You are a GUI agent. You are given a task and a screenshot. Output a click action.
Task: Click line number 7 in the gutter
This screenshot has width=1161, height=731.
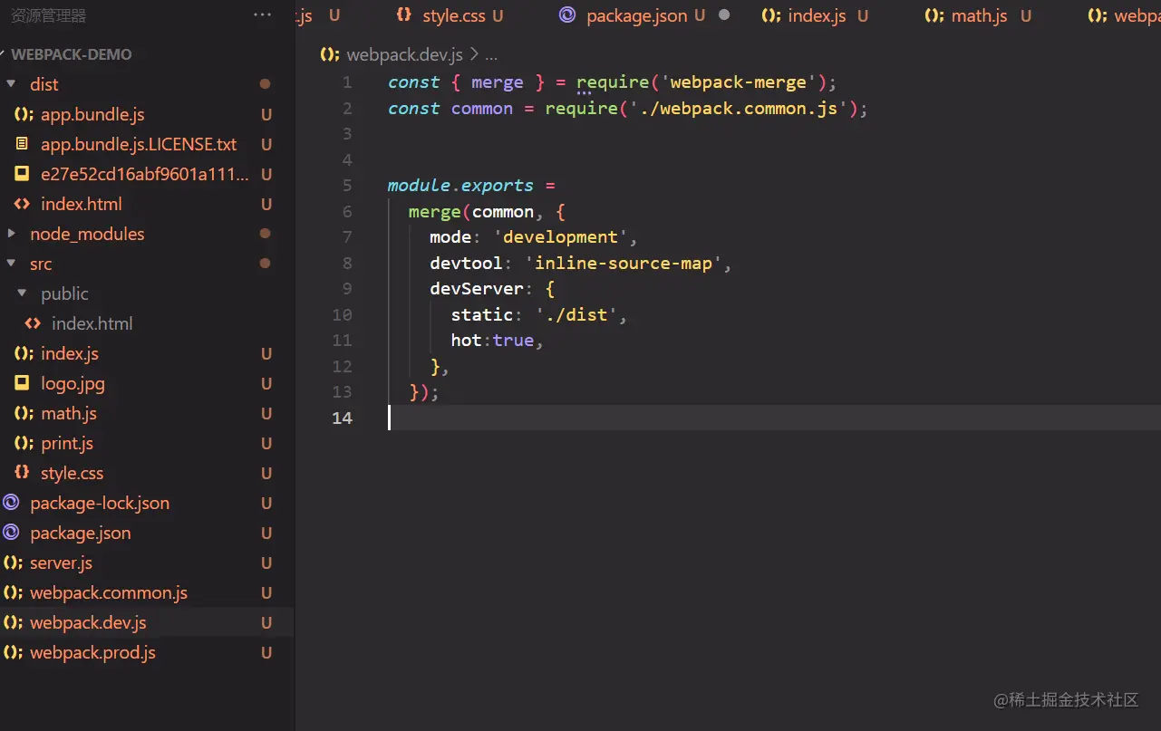[x=347, y=237]
